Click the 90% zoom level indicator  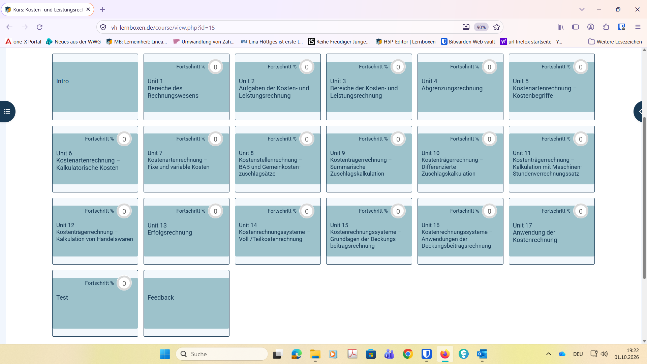coord(481,27)
